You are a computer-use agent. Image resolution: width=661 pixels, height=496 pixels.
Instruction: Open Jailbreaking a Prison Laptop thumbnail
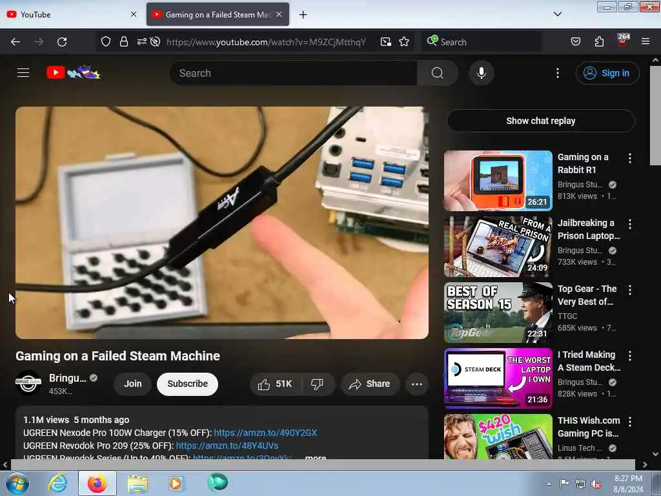(x=498, y=246)
